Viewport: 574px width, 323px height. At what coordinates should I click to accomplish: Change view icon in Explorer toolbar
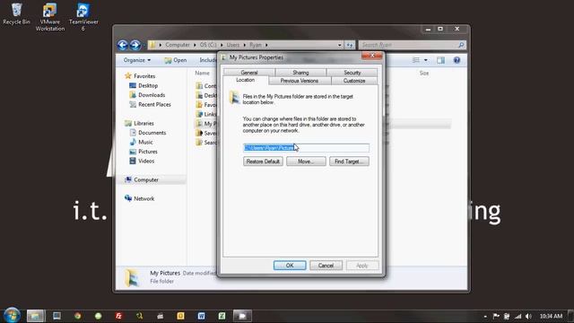point(416,60)
